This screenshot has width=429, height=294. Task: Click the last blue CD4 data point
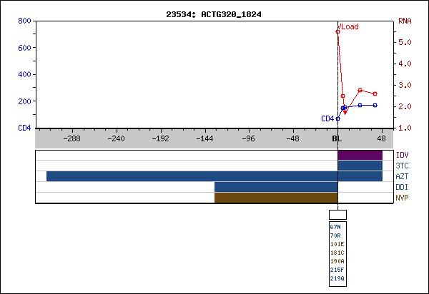[375, 105]
